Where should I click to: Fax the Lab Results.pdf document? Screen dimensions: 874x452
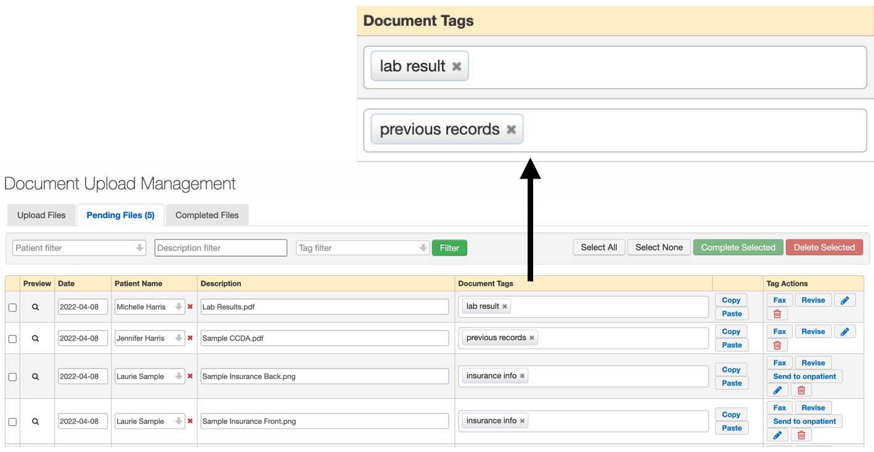click(x=780, y=300)
